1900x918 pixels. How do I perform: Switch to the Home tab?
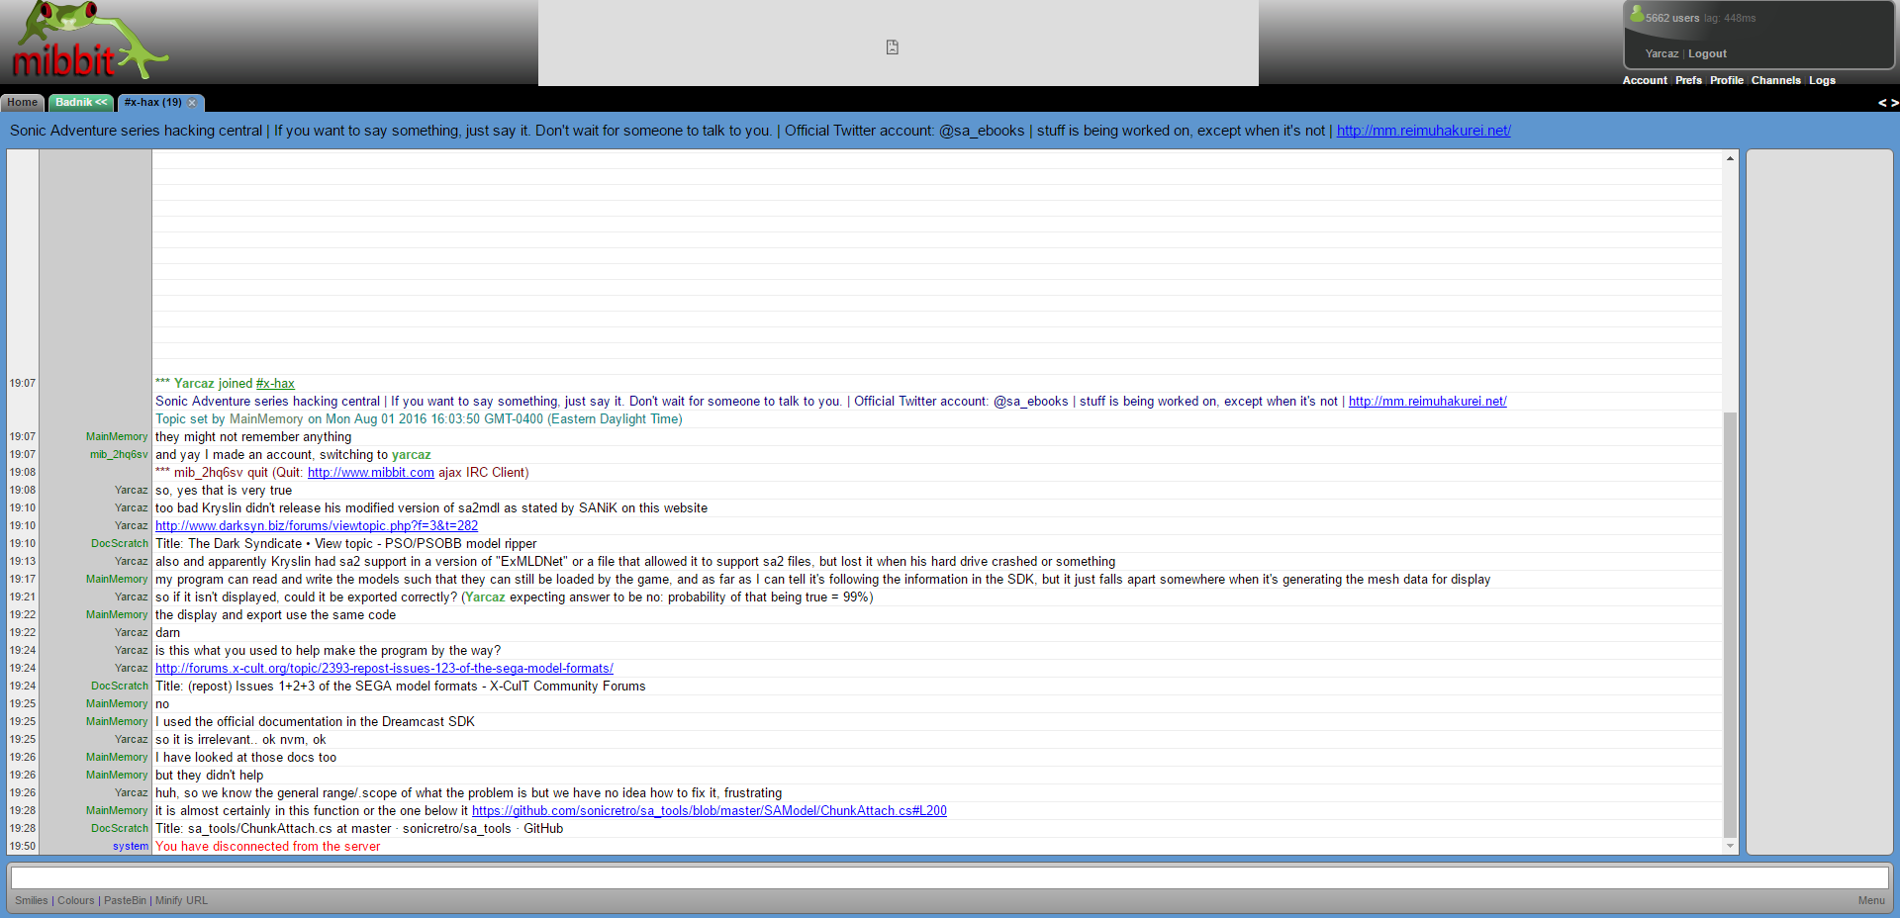click(22, 103)
